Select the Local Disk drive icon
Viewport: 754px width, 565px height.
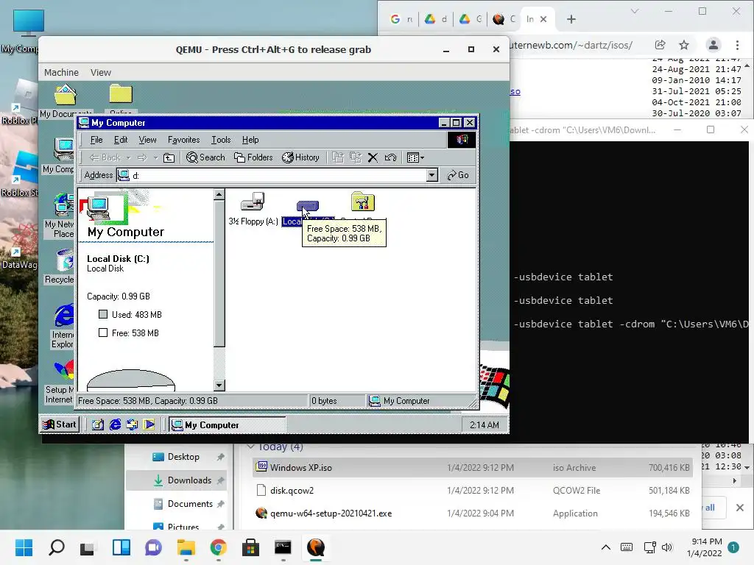coord(308,207)
